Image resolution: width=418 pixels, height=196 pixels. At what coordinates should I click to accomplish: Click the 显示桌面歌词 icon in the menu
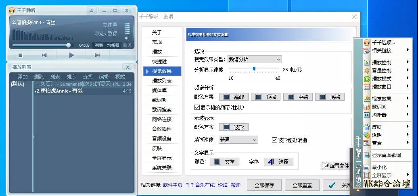(367, 155)
